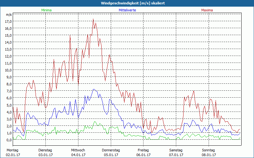This screenshot has width=254, height=158.
Task: Click the '5,0' y-axis value
Action: click(x=9, y=105)
